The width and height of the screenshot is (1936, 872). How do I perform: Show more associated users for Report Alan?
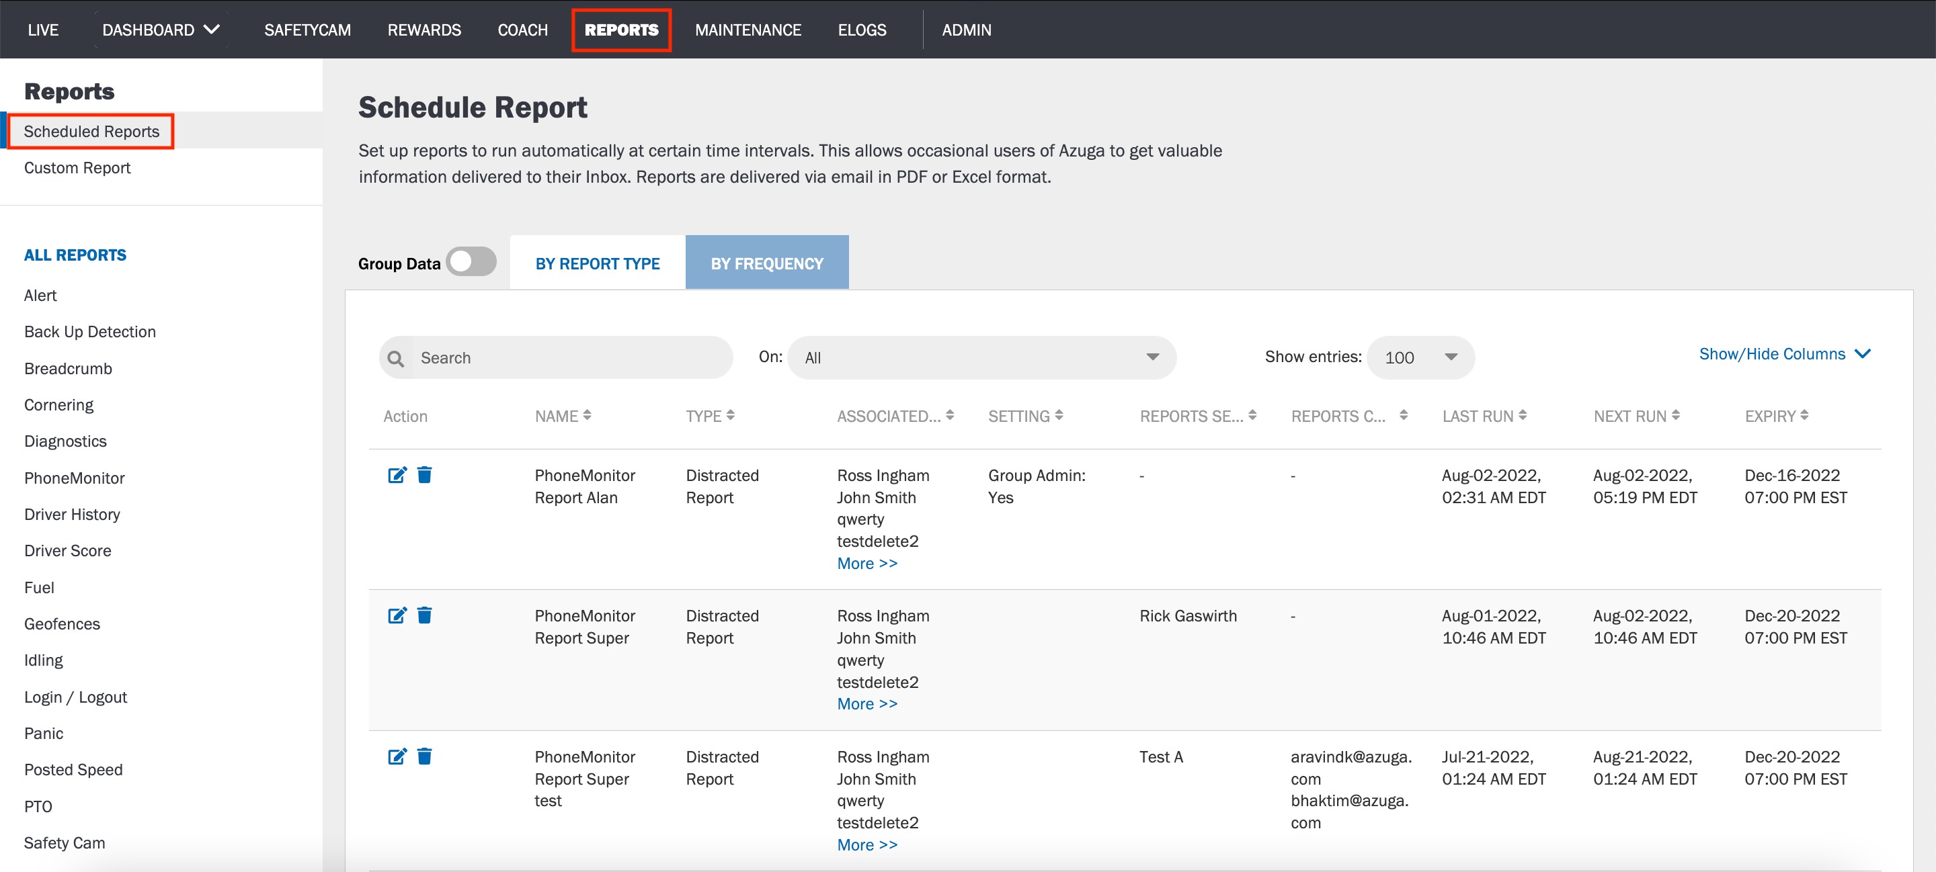pyautogui.click(x=867, y=564)
